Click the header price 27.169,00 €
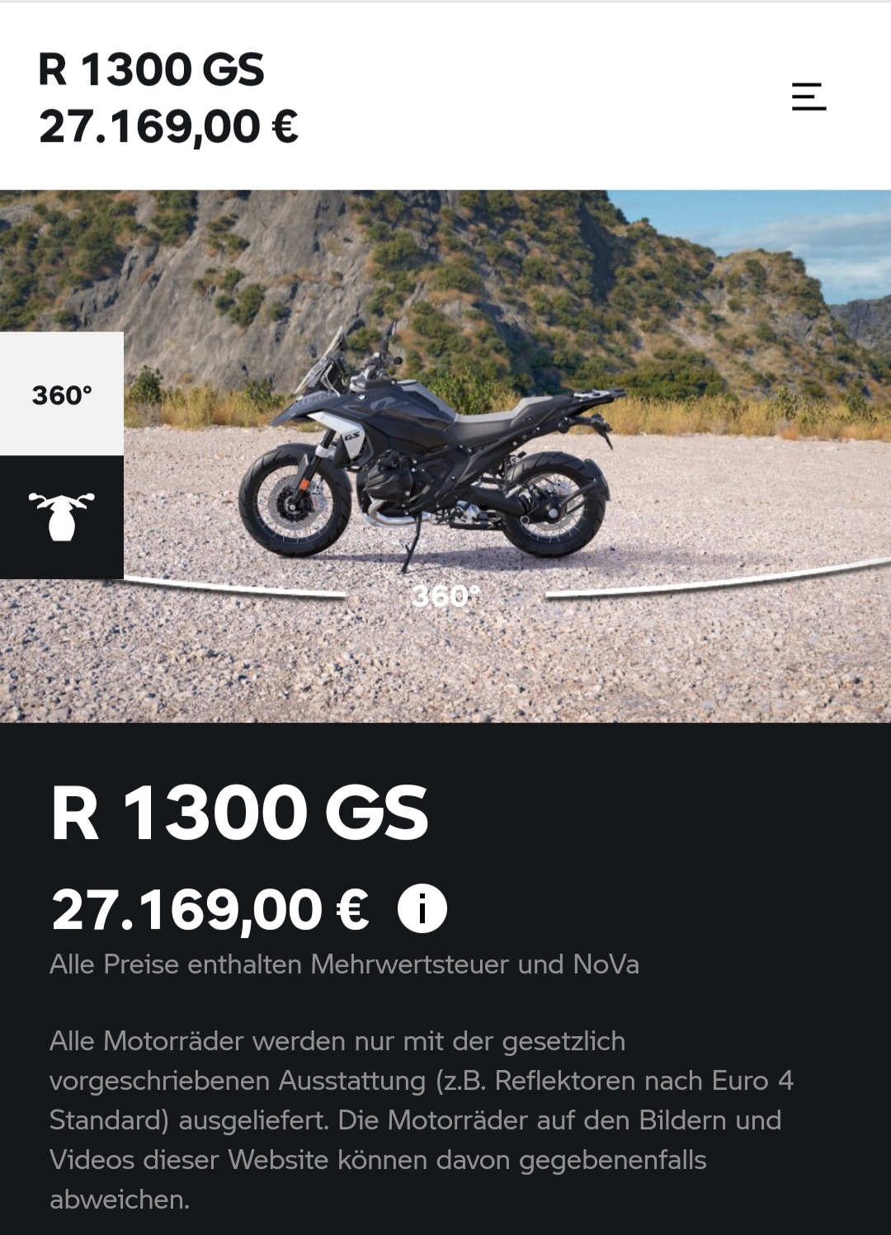 coord(168,127)
